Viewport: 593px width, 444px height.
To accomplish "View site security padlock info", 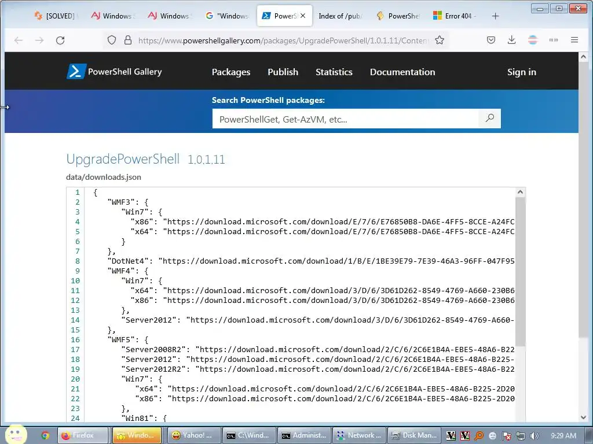I will (x=128, y=40).
